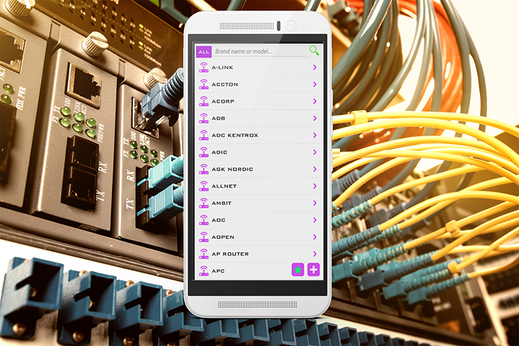
Task: Focus the Brand name or model search field
Action: (259, 51)
